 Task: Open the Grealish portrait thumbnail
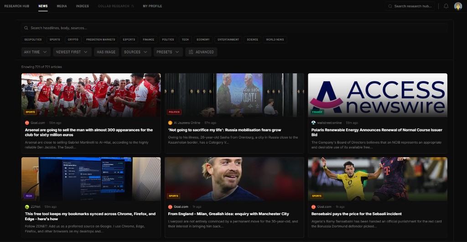234,179
